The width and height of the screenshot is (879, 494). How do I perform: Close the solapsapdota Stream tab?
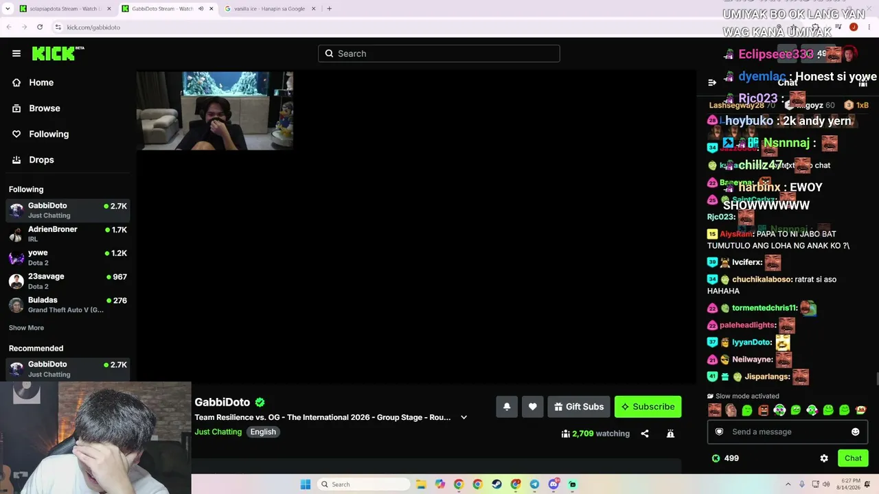109,9
